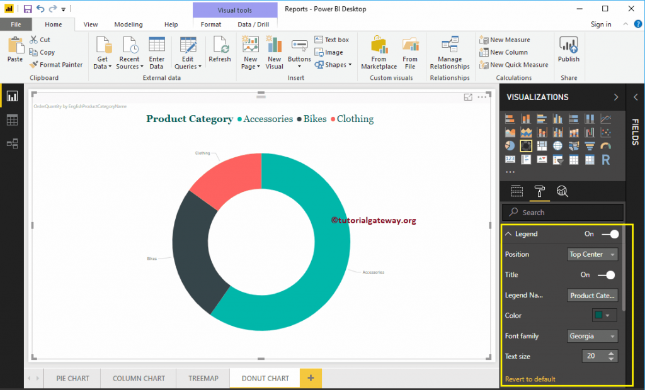This screenshot has height=390, width=645.
Task: Add a new page with plus button
Action: (x=311, y=379)
